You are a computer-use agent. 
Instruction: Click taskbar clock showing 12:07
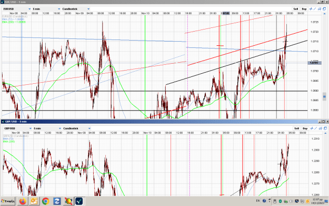(317, 201)
